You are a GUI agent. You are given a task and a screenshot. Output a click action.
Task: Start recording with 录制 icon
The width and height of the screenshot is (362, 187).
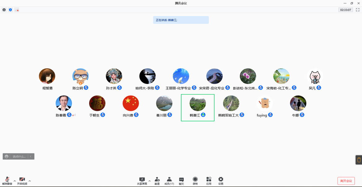tap(195, 181)
